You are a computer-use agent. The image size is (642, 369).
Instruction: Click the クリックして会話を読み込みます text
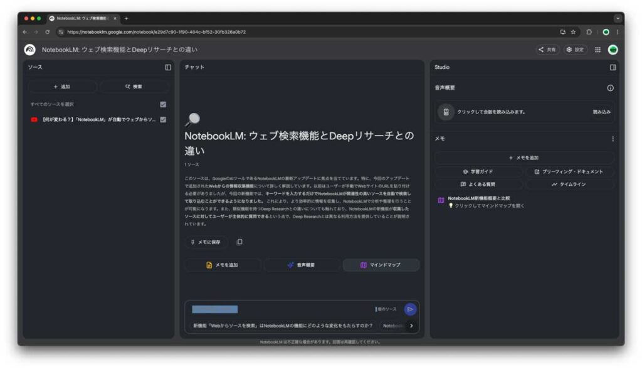[x=491, y=112]
